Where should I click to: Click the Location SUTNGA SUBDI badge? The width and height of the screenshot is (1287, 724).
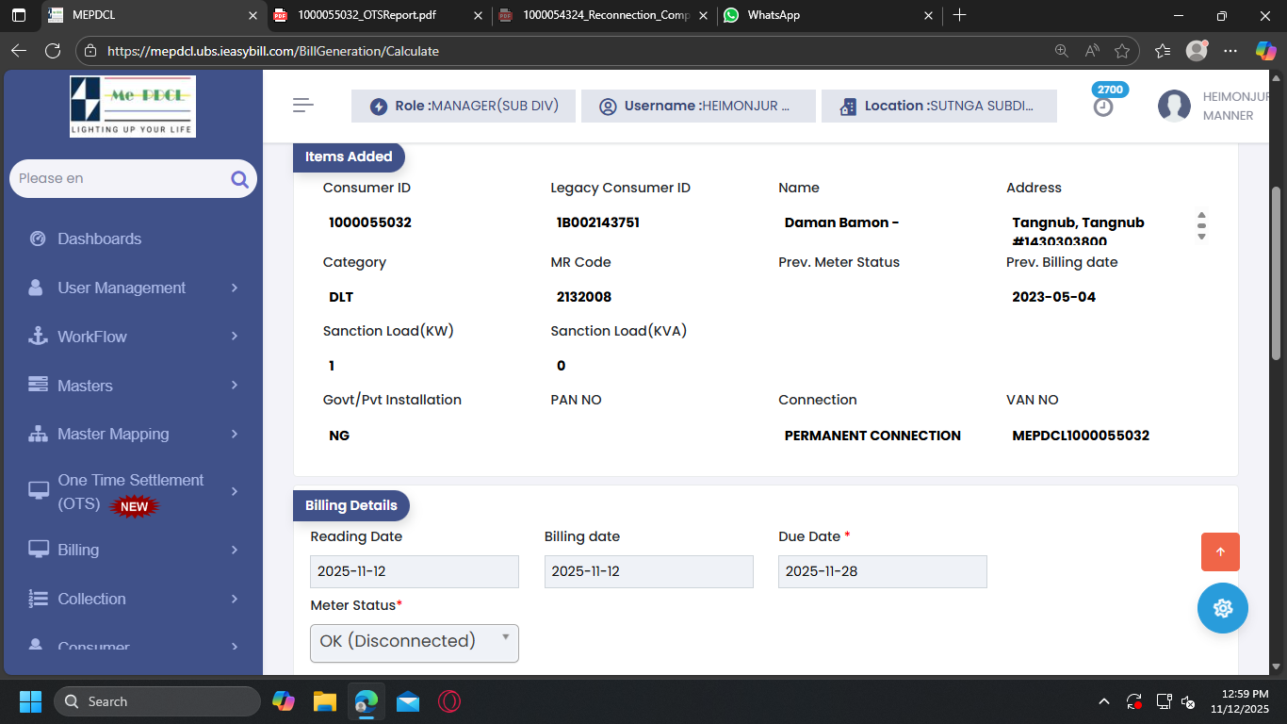[939, 107]
